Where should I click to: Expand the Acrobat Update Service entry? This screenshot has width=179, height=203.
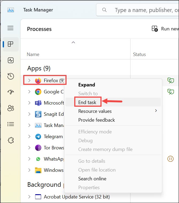pyautogui.click(x=29, y=197)
